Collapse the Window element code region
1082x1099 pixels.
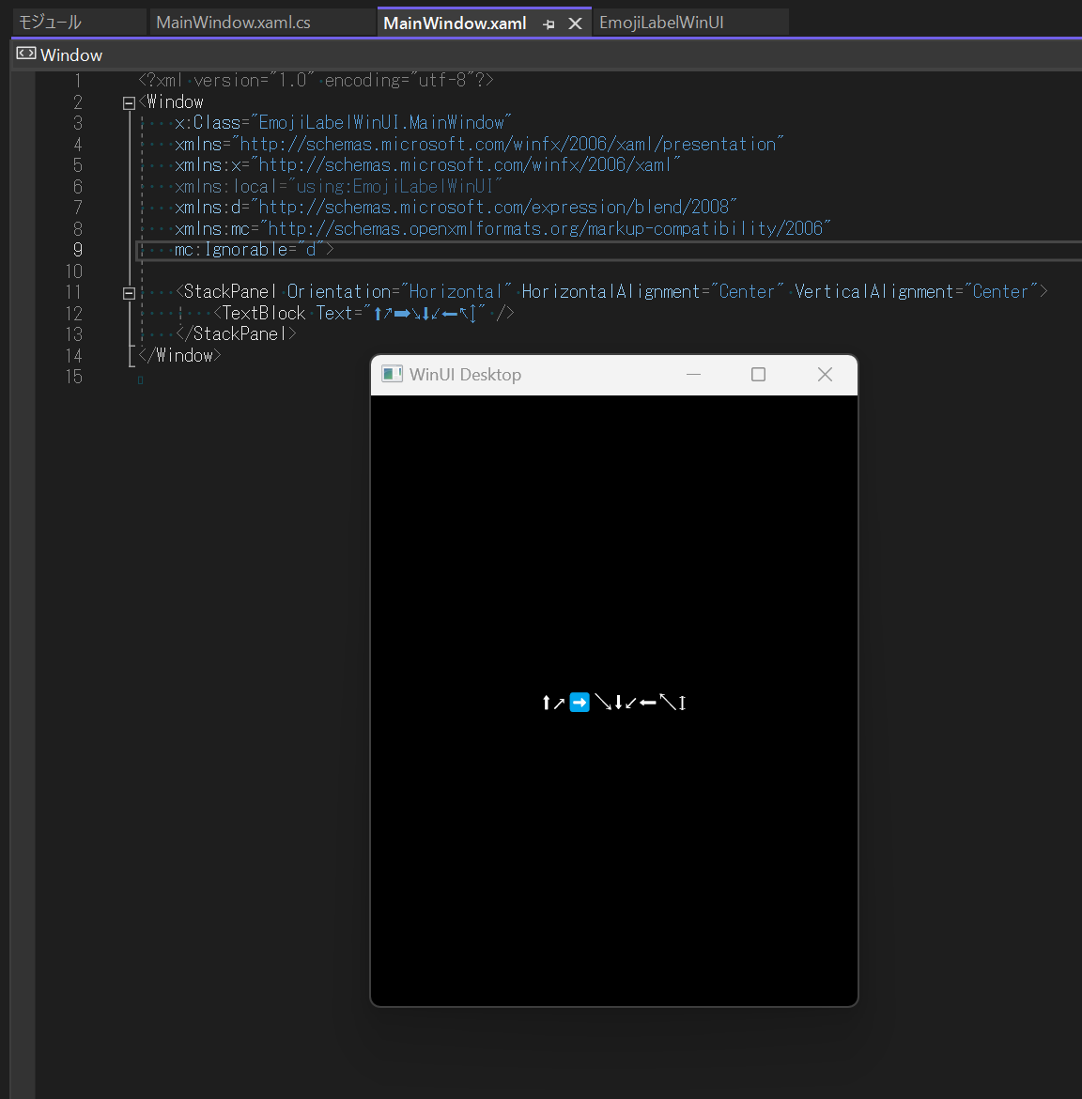[x=129, y=102]
